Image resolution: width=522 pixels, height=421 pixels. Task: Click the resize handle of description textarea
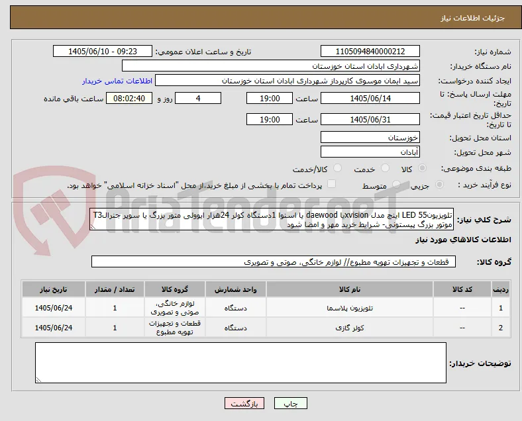click(93, 227)
